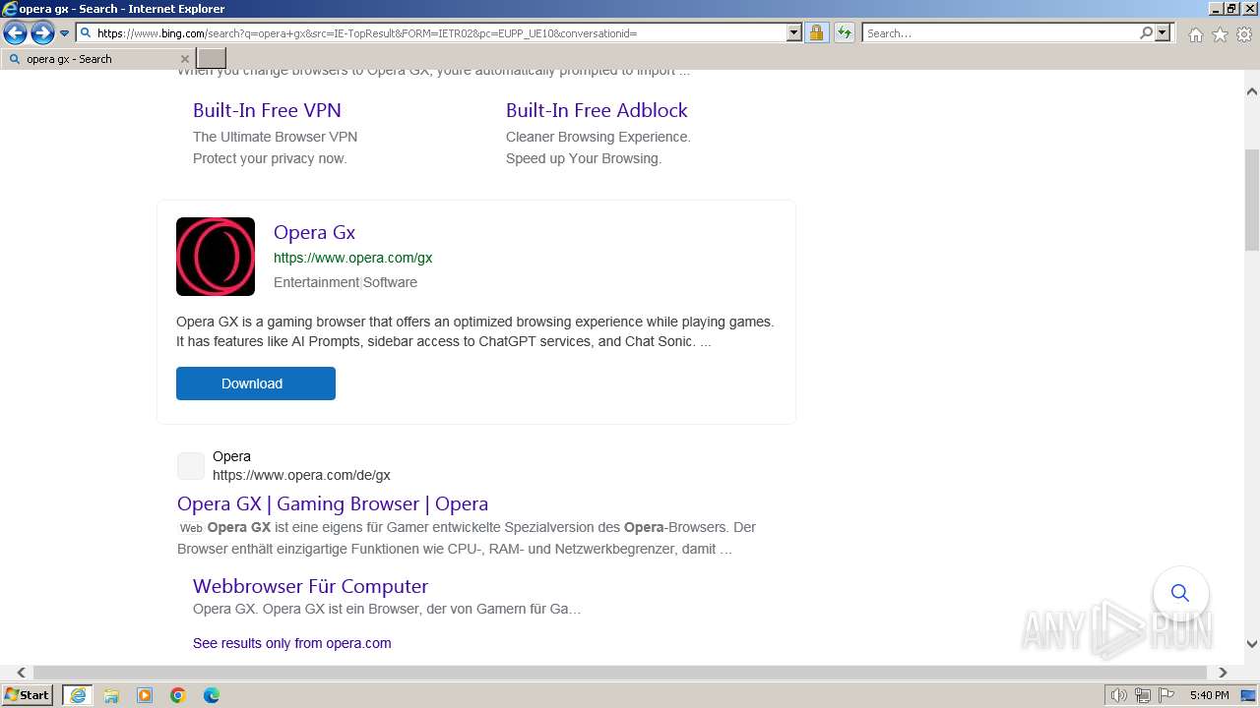
Task: Click 'The Ultimate Browser VPN' description text
Action: pos(275,137)
